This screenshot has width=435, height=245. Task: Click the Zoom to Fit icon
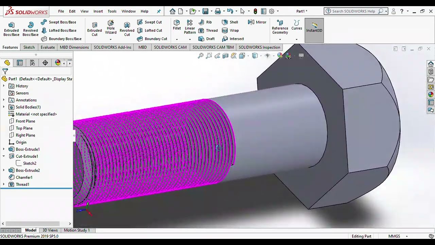pos(201,56)
